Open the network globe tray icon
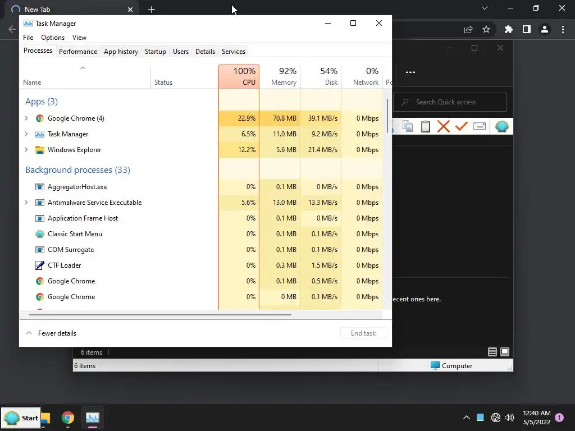 click(495, 418)
